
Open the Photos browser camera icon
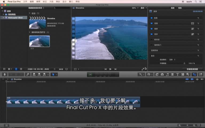[x=162, y=74]
